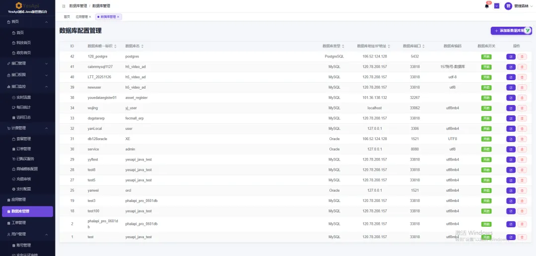536x256 pixels.
Task: Click the 添加新数据库配置 button
Action: tap(511, 31)
